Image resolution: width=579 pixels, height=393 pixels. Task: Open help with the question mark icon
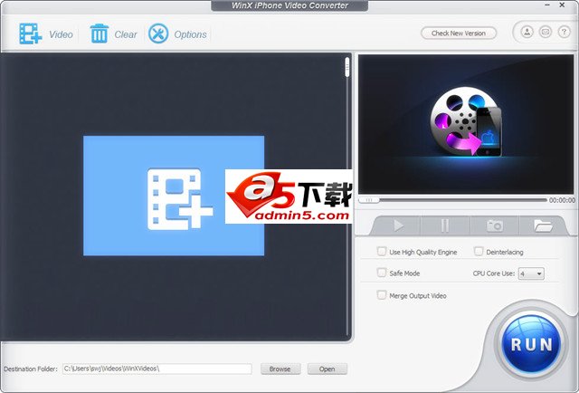[564, 32]
